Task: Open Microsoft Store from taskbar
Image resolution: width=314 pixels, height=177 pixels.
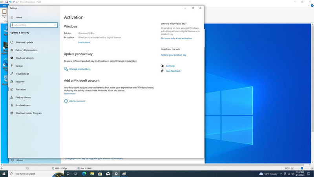Action: pyautogui.click(x=100, y=174)
